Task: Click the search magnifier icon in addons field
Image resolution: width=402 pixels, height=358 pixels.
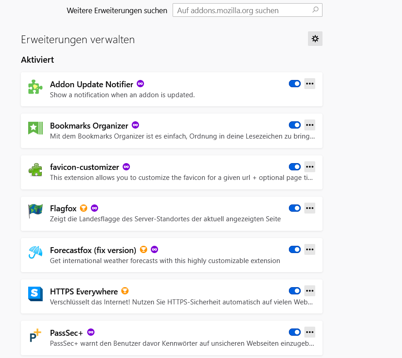Action: (x=315, y=10)
